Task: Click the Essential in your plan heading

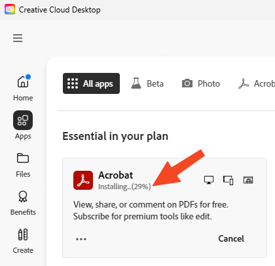Action: click(x=115, y=136)
